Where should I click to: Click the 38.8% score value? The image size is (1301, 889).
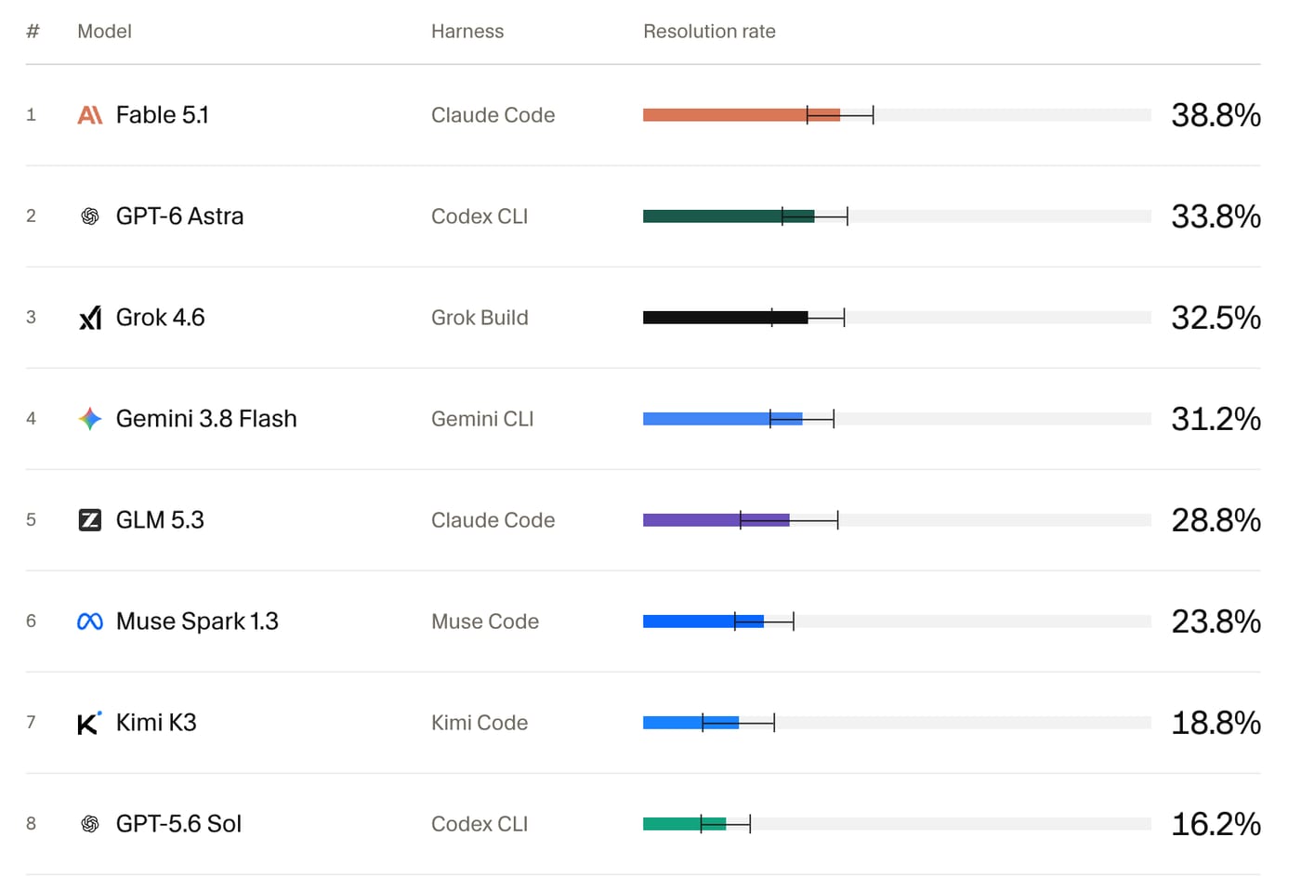pos(1216,115)
